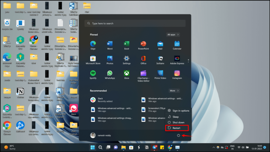Select the java folder on desktop
This screenshot has height=152, width=270.
(x=7, y=8)
